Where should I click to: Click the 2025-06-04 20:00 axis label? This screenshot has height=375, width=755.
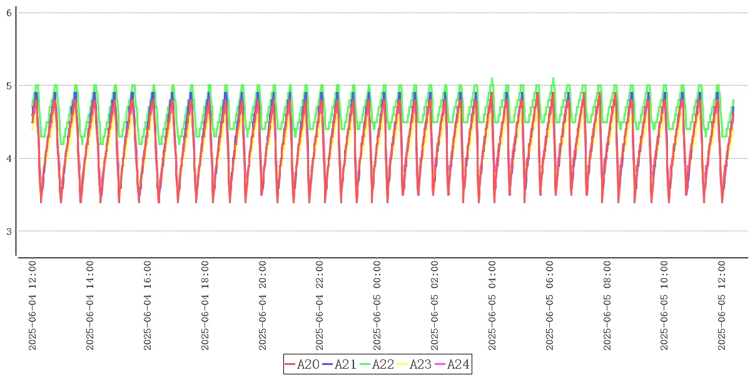[263, 306]
